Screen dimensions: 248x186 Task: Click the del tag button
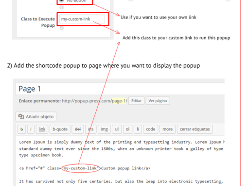coord(78,129)
